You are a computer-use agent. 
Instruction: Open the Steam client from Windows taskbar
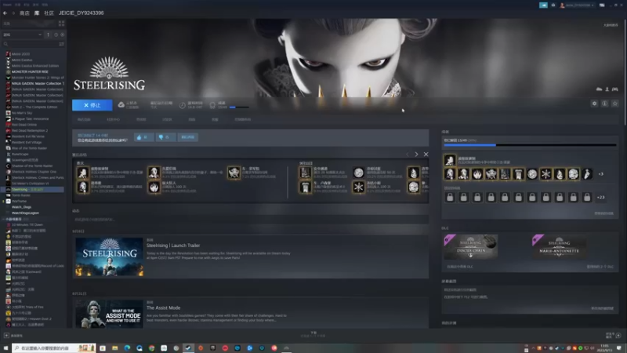188,348
